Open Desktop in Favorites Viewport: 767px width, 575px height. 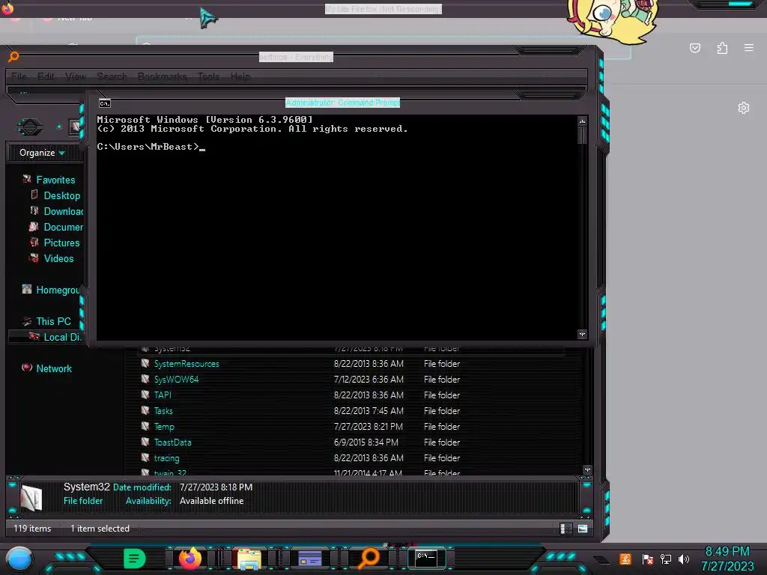coord(61,195)
